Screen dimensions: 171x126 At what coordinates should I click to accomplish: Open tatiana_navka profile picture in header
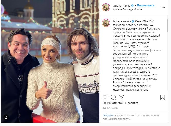point(106,7)
